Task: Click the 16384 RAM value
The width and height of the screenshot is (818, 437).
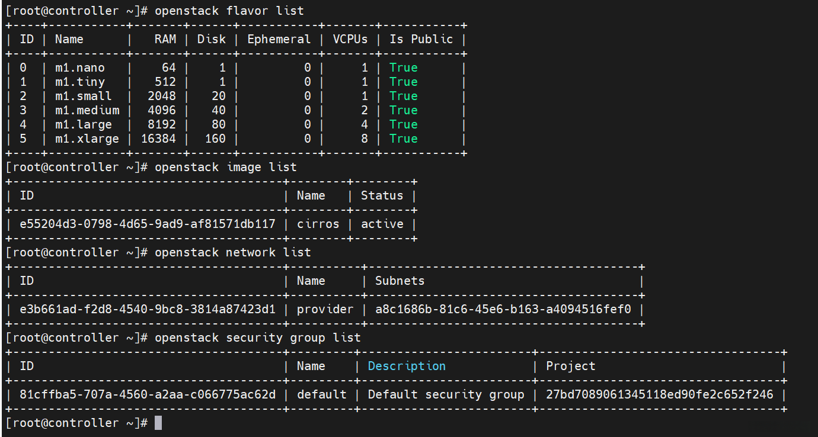Action: 158,139
